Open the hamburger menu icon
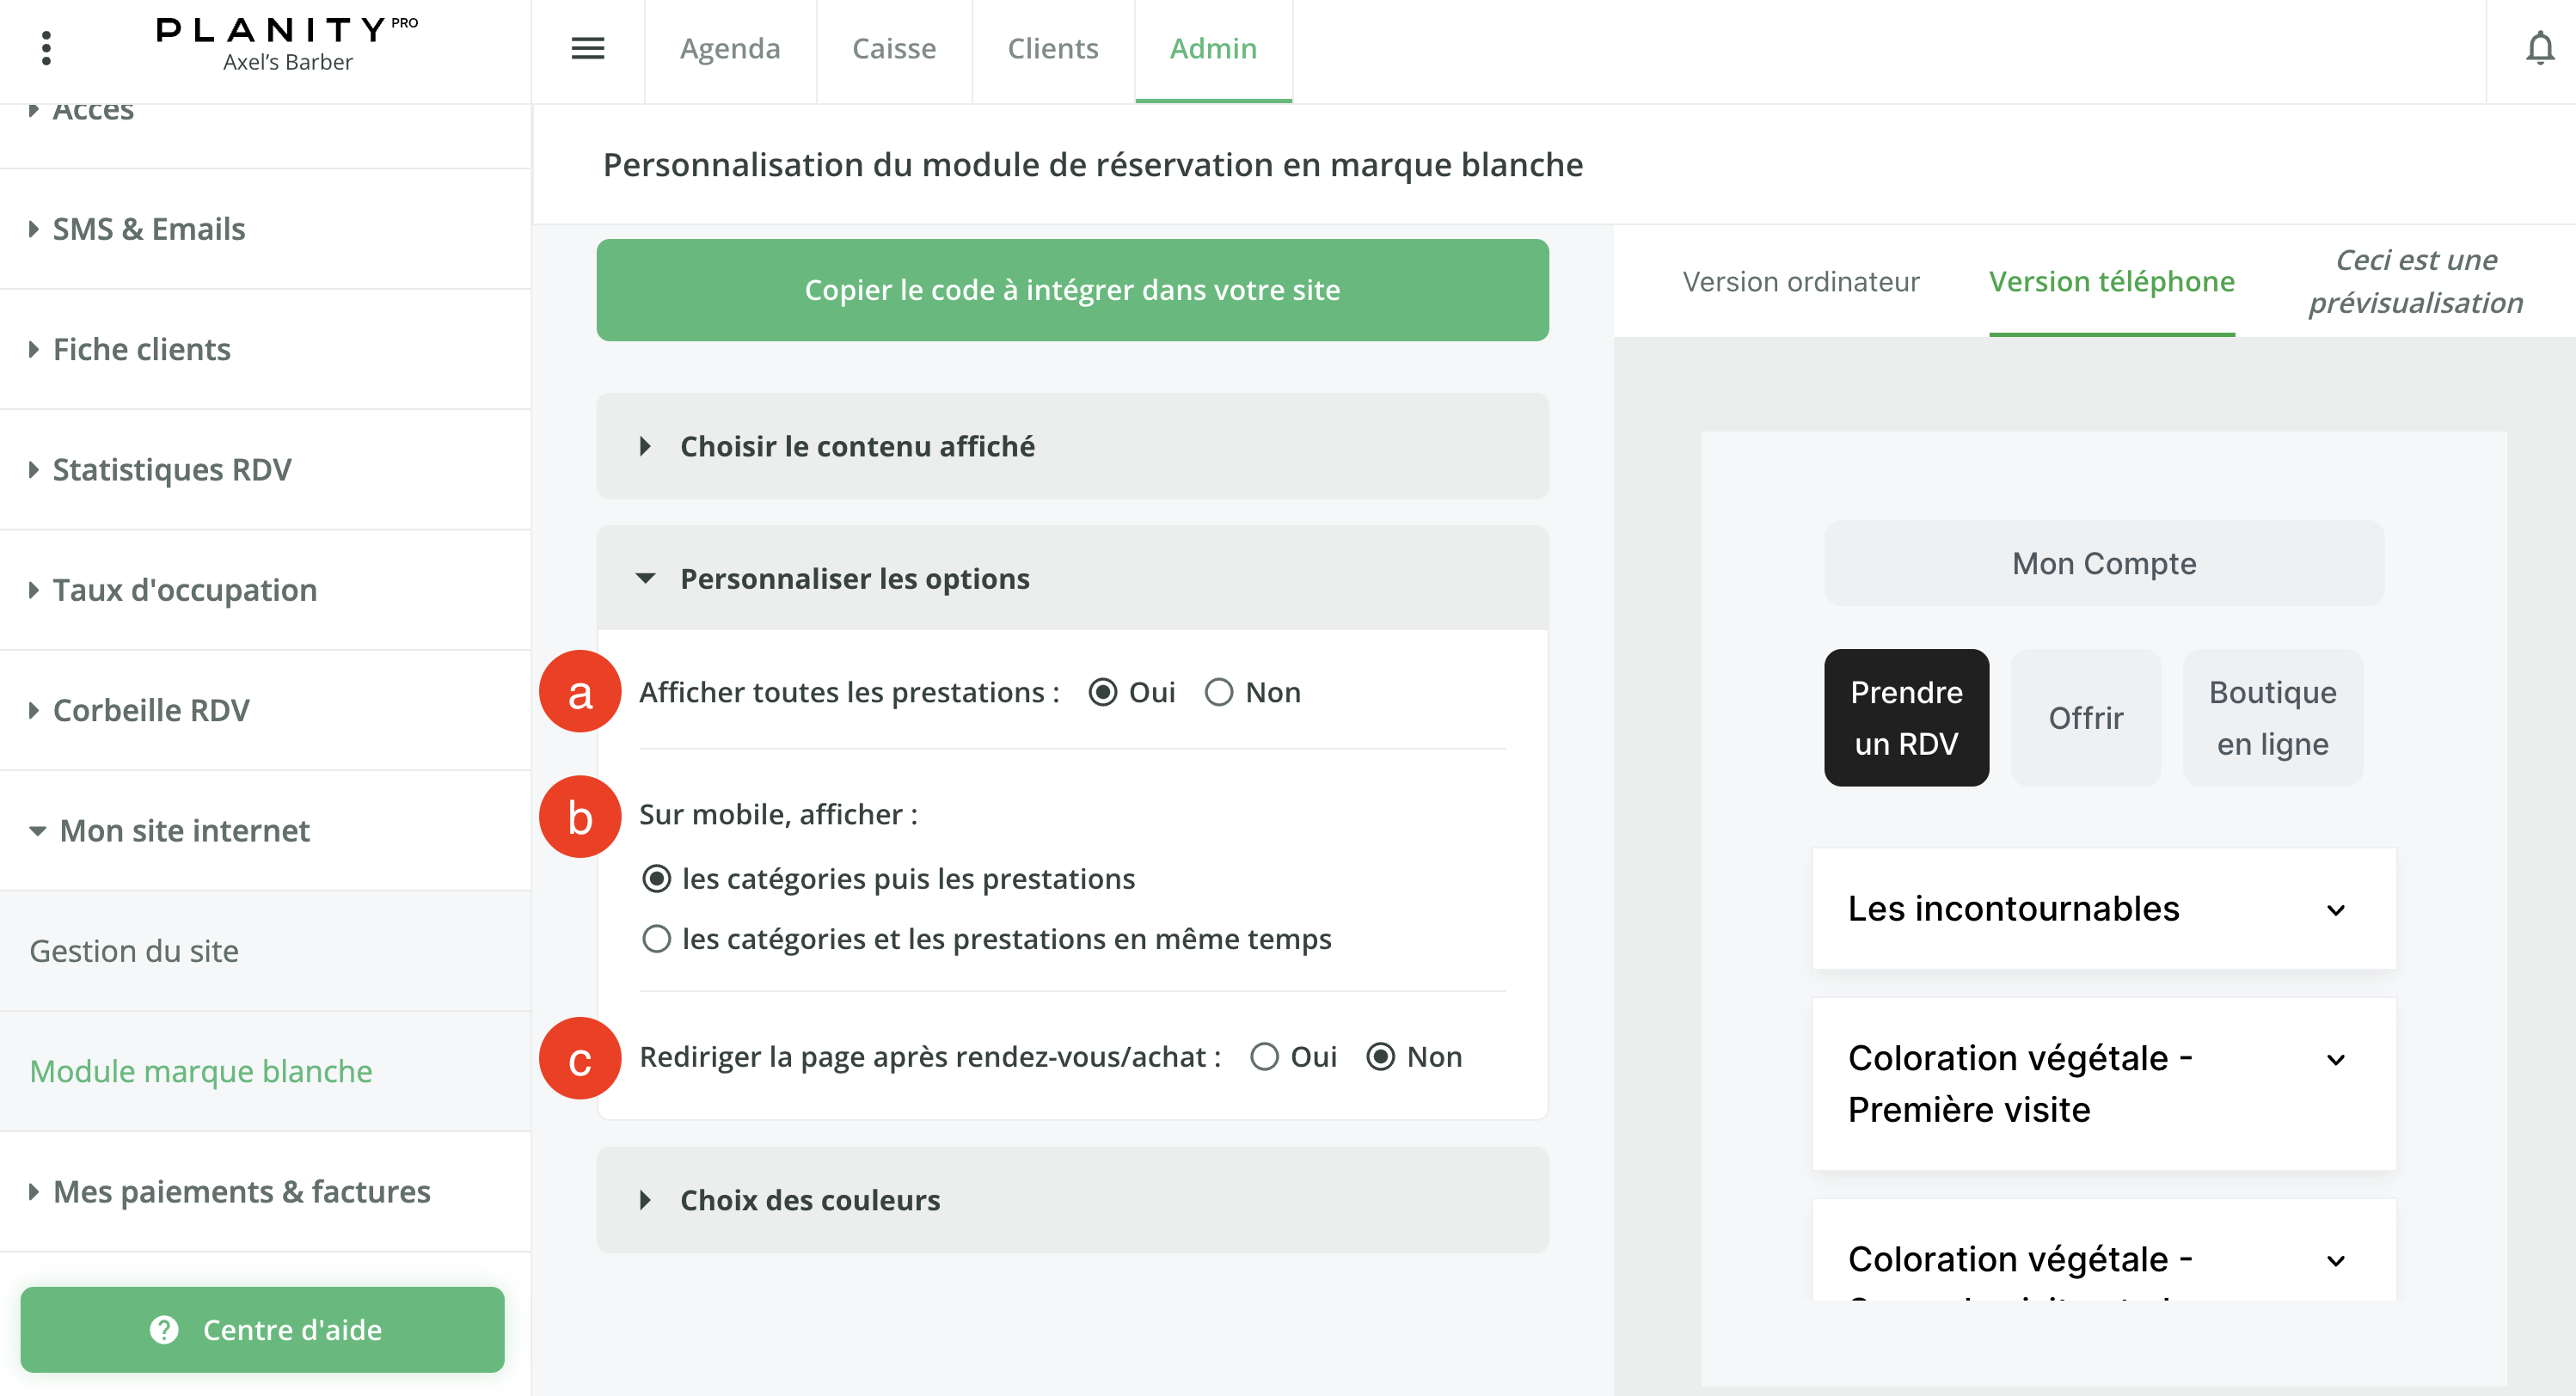The image size is (2576, 1396). coord(587,48)
